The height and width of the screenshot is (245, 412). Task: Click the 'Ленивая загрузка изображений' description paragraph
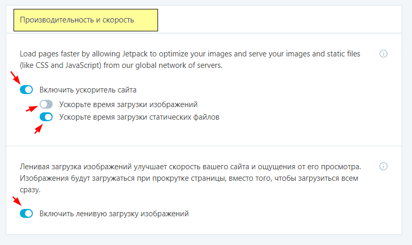pyautogui.click(x=190, y=178)
